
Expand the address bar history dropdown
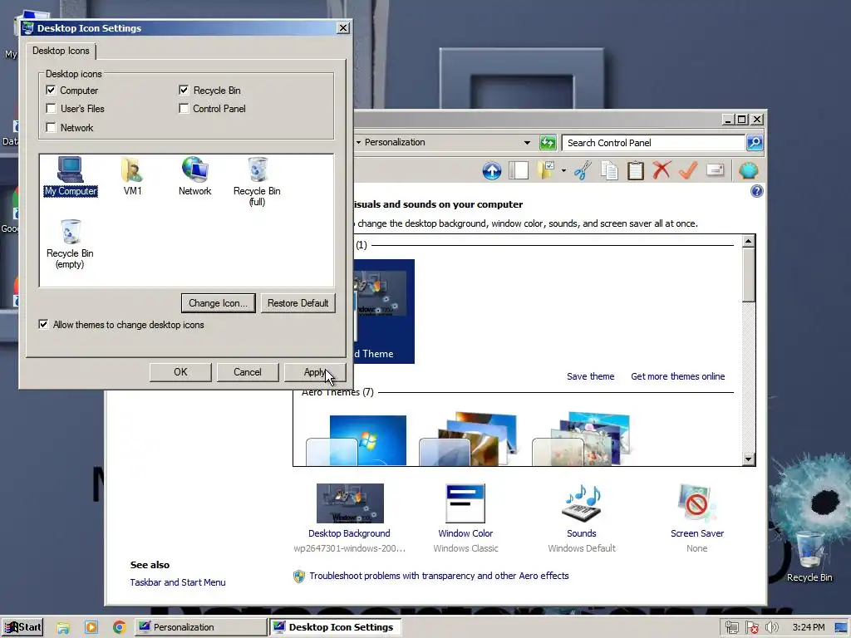(527, 143)
